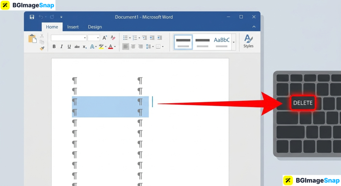341x186 pixels.
Task: Center the paragraph text
Action: (x=133, y=47)
